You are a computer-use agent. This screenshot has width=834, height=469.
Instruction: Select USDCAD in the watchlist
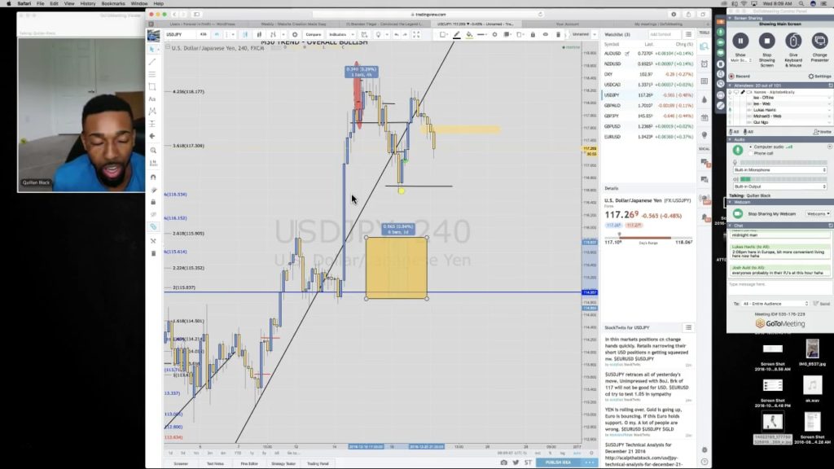648,85
